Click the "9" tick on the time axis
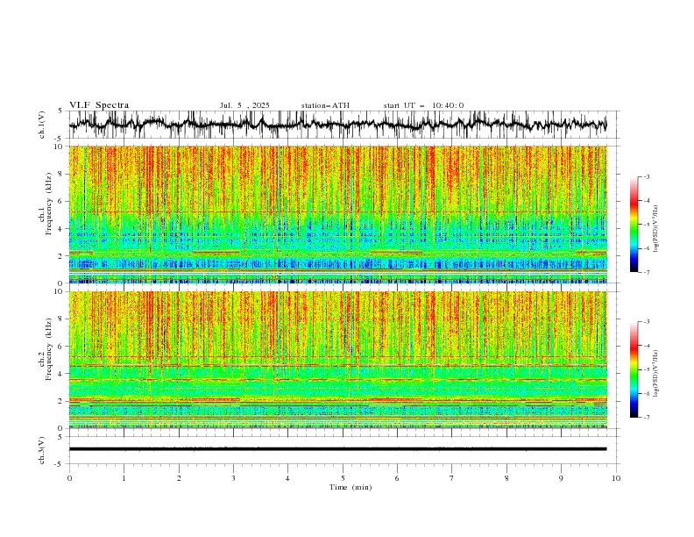 pos(561,478)
